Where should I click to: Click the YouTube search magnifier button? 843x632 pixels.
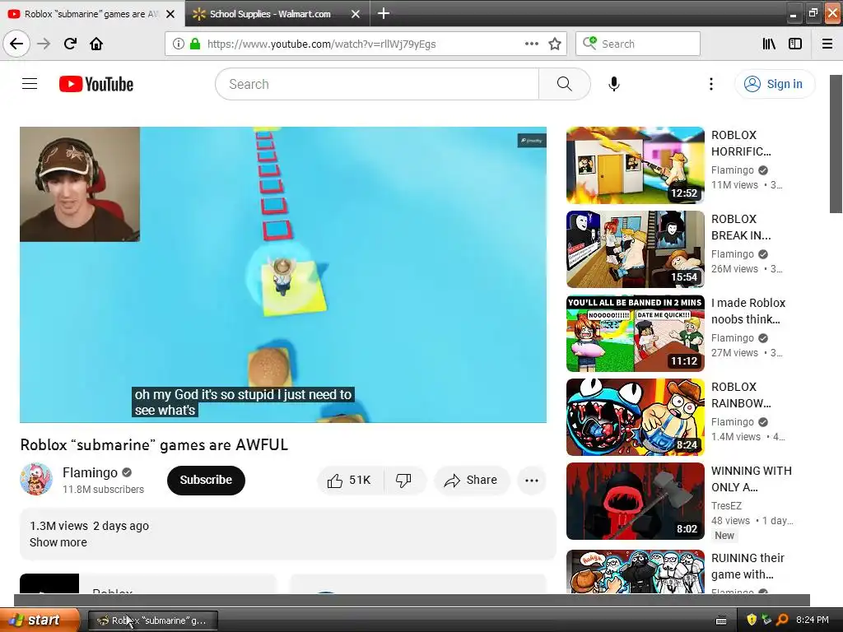click(x=565, y=84)
